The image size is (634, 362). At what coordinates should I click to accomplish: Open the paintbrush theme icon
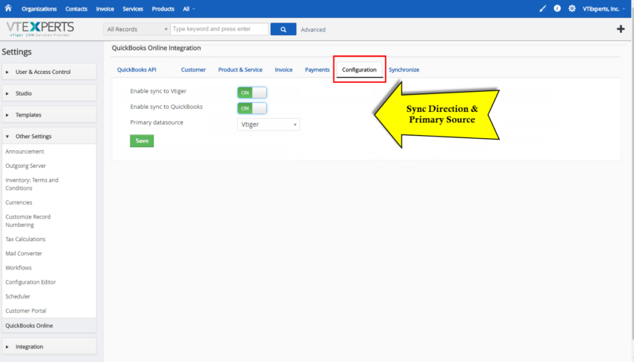tap(542, 8)
